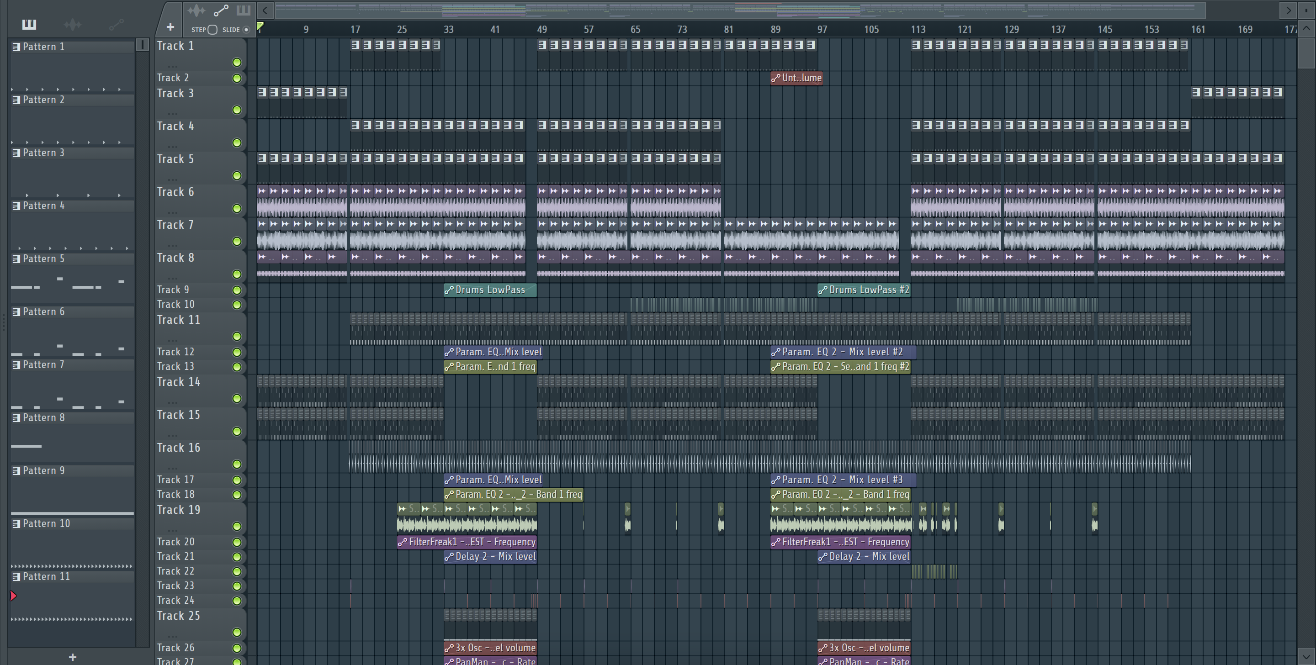This screenshot has width=1316, height=665.
Task: Select automation clip focus in playlist header
Action: point(221,10)
